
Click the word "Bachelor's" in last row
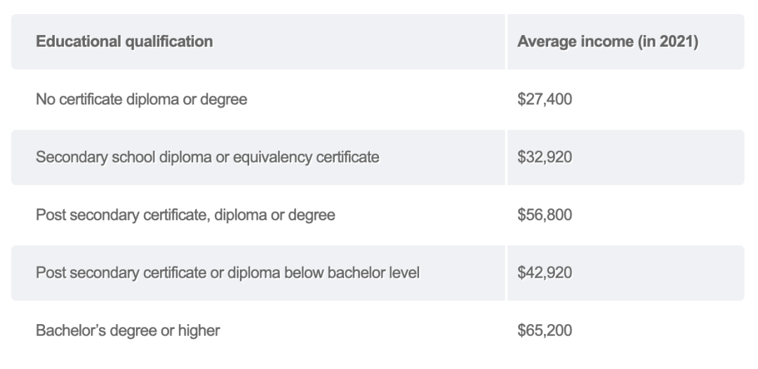[69, 330]
